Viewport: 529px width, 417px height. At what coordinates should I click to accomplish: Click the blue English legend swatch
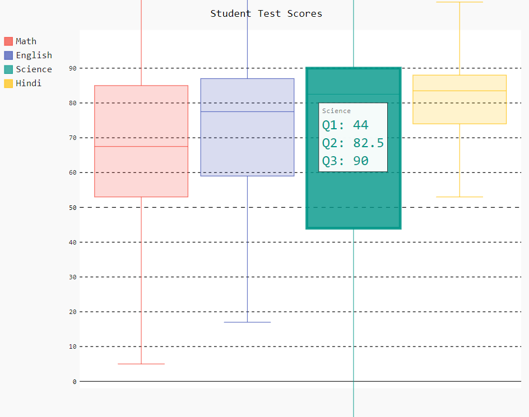click(x=8, y=55)
